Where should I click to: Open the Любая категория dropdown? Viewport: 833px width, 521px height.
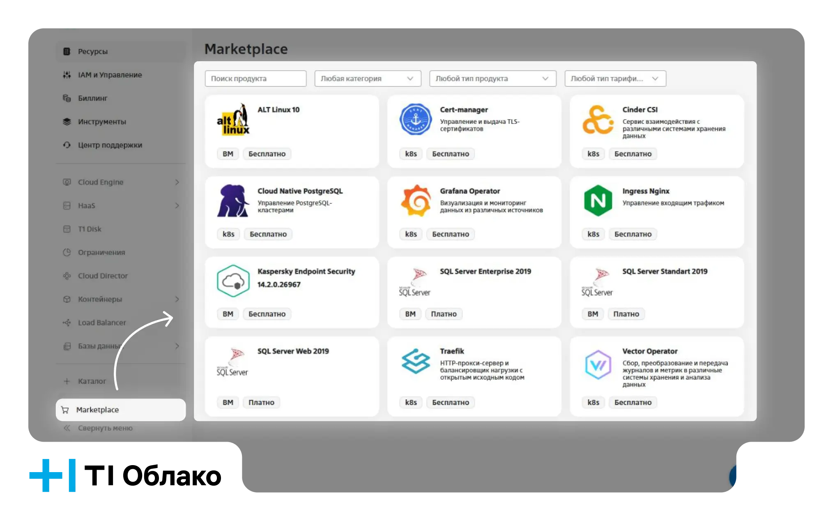[368, 78]
